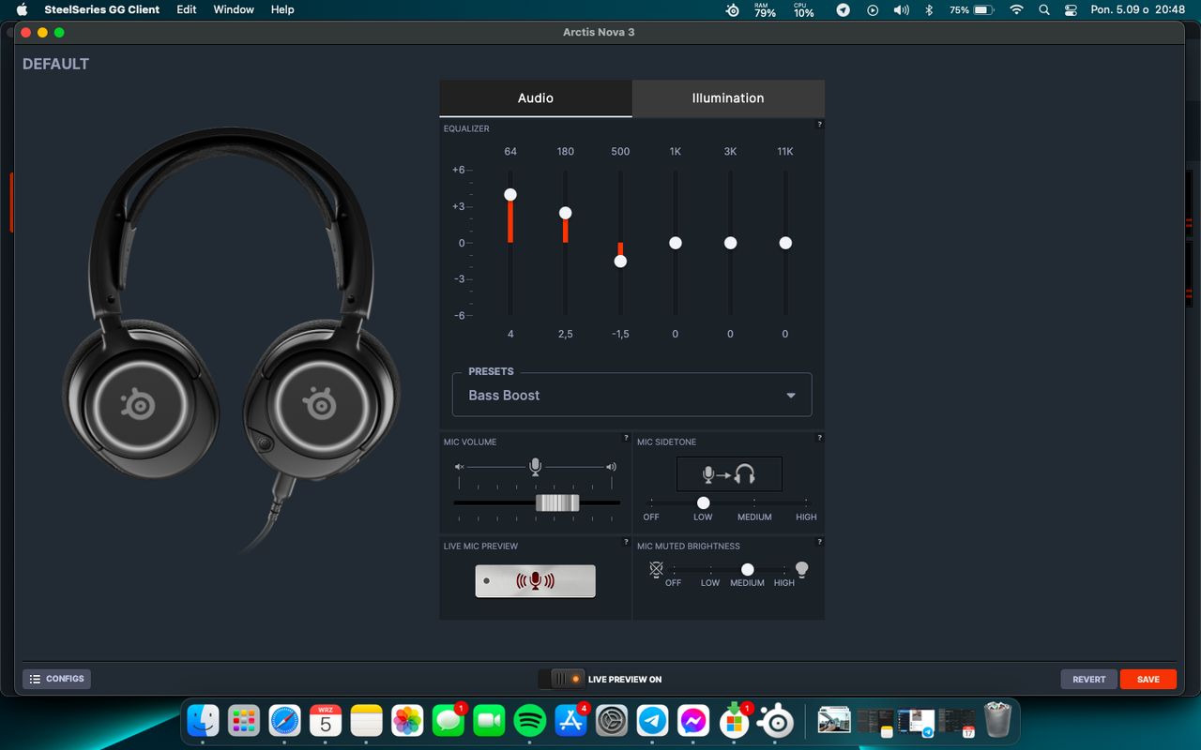The image size is (1201, 750).
Task: Open the Trash in the dock
Action: coord(997,721)
